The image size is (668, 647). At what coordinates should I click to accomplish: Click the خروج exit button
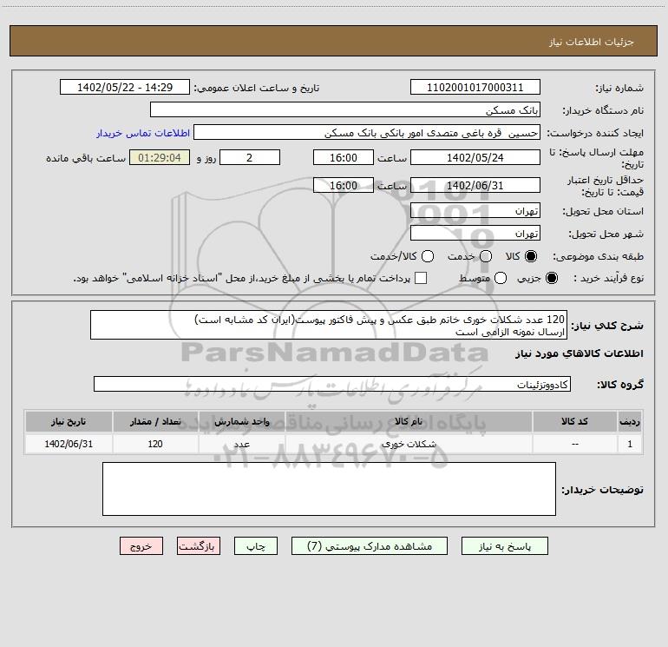[141, 546]
